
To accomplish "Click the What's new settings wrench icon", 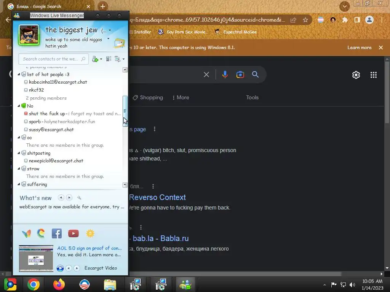I will pos(79,198).
